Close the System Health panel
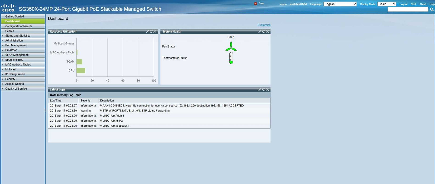Screen dimensions: 435x184 coord(267,32)
